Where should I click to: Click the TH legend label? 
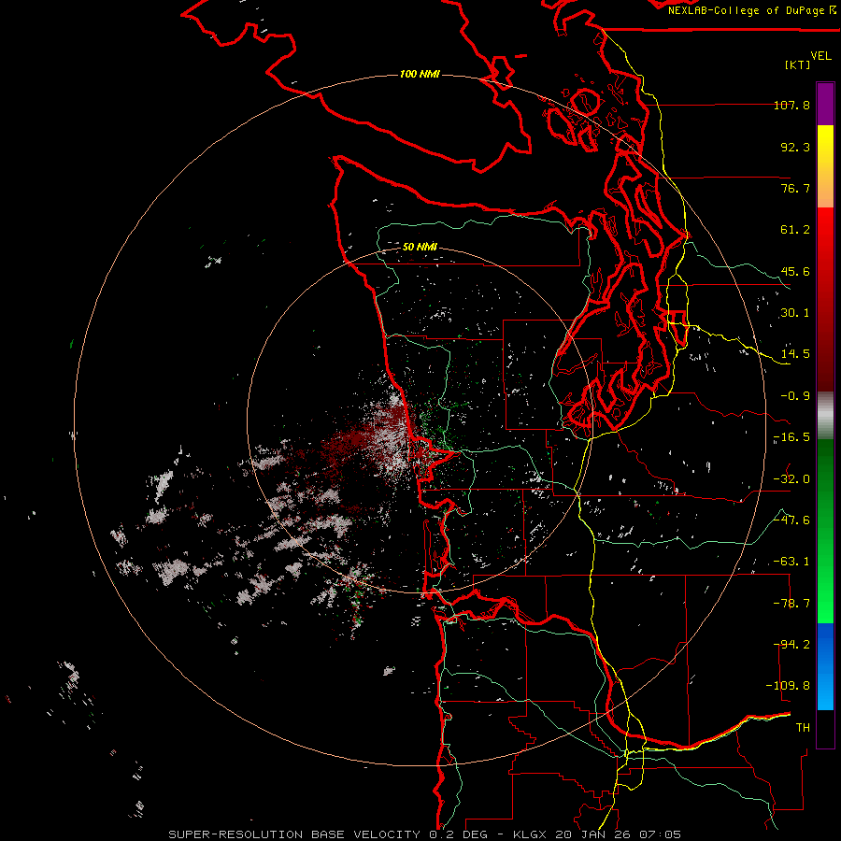803,728
